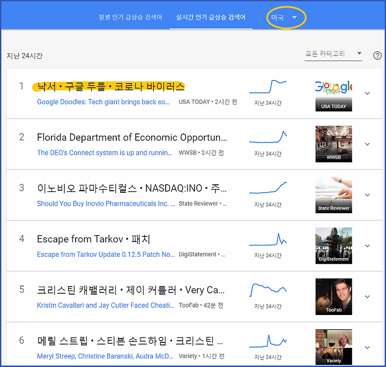The width and height of the screenshot is (386, 367).
Task: Open Meryl Streep, Christine Baranski article link
Action: [x=105, y=356]
